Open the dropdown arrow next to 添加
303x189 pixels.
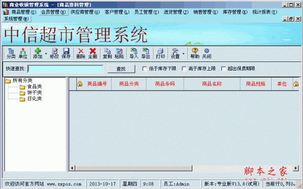point(46,53)
